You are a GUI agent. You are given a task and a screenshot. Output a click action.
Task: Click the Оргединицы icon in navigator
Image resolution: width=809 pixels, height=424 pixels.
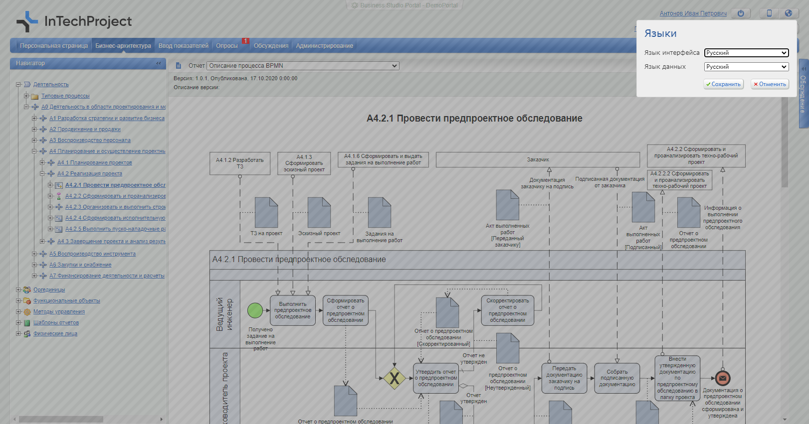(x=27, y=290)
